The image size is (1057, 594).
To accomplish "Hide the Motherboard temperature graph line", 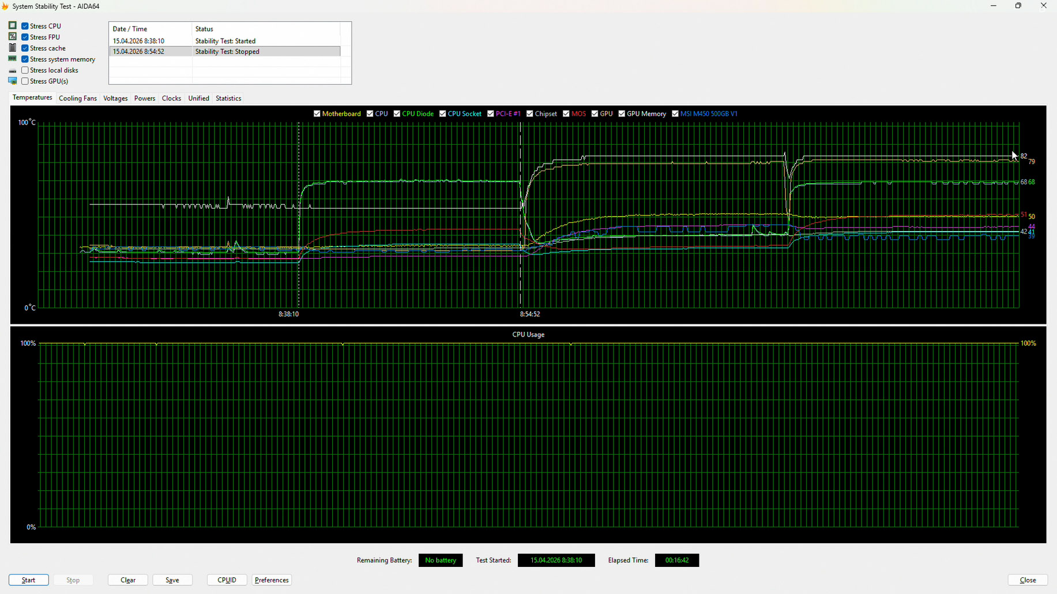I will pos(317,113).
